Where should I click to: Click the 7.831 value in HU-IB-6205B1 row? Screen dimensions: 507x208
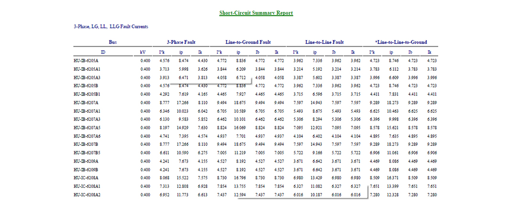pos(394,94)
